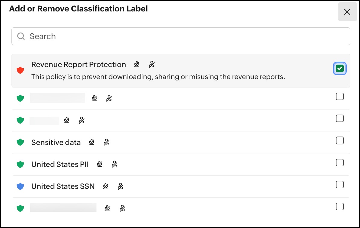Check the last label's checkbox in the list
This screenshot has height=228, width=360.
[x=339, y=206]
